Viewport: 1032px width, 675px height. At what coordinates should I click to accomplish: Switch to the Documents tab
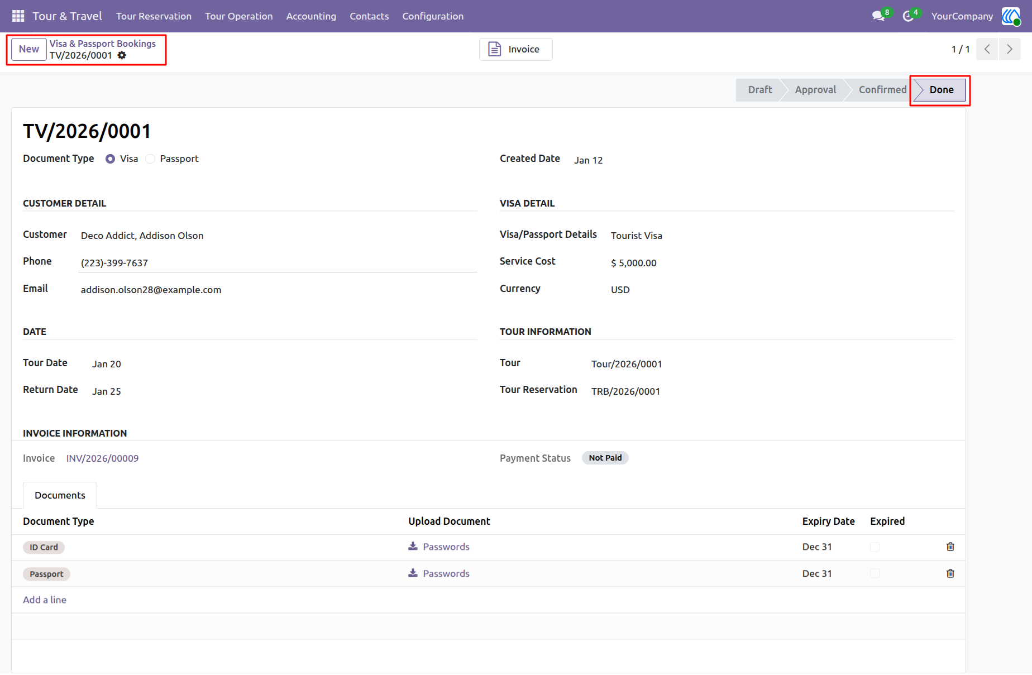coord(60,495)
